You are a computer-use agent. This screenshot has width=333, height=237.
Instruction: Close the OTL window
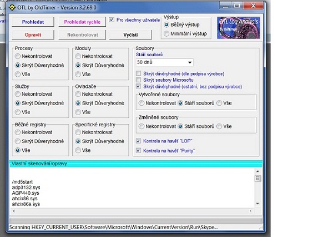pyautogui.click(x=254, y=6)
